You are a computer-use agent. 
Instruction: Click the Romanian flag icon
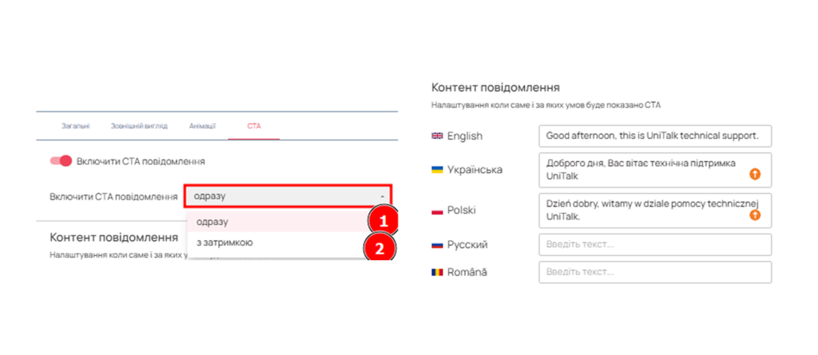click(437, 272)
